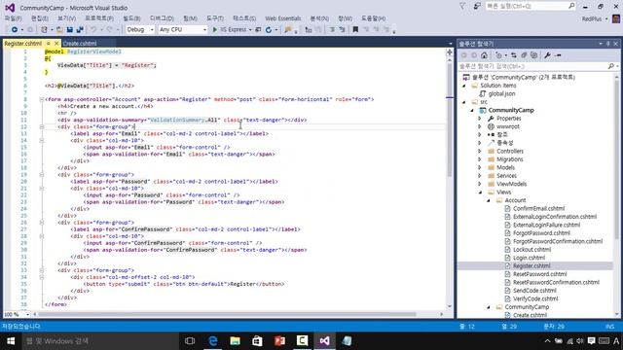The height and width of the screenshot is (350, 623).
Task: Expand the Controllers folder node
Action: coord(480,152)
